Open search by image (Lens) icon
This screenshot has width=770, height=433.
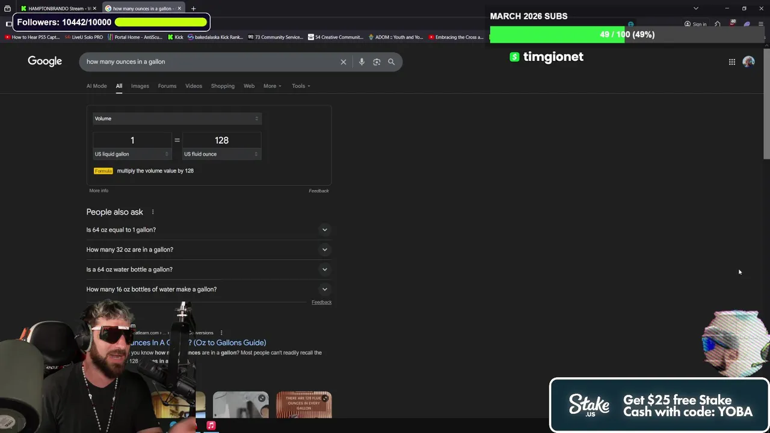point(377,62)
